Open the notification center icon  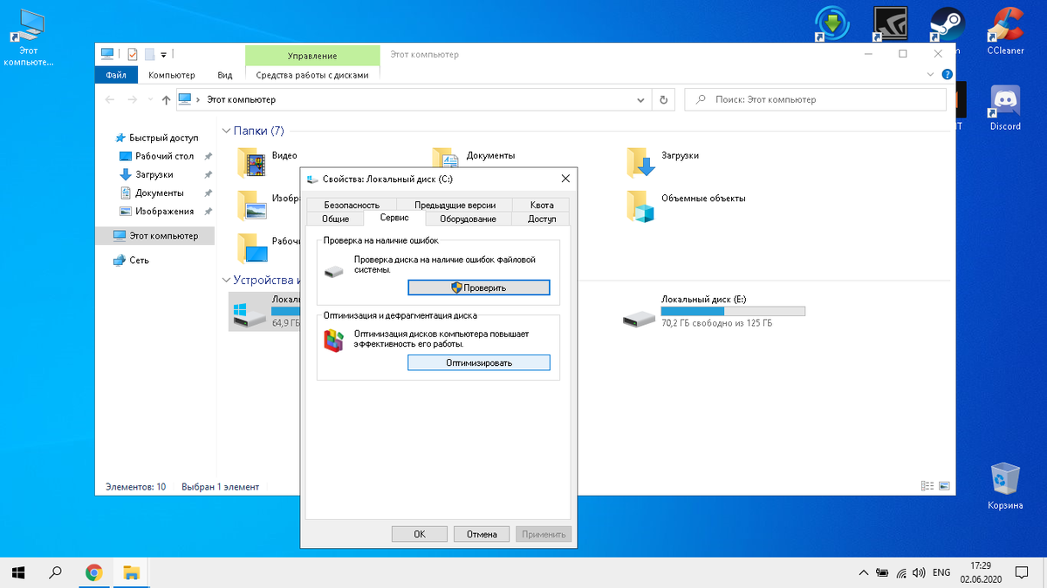coord(1023,573)
